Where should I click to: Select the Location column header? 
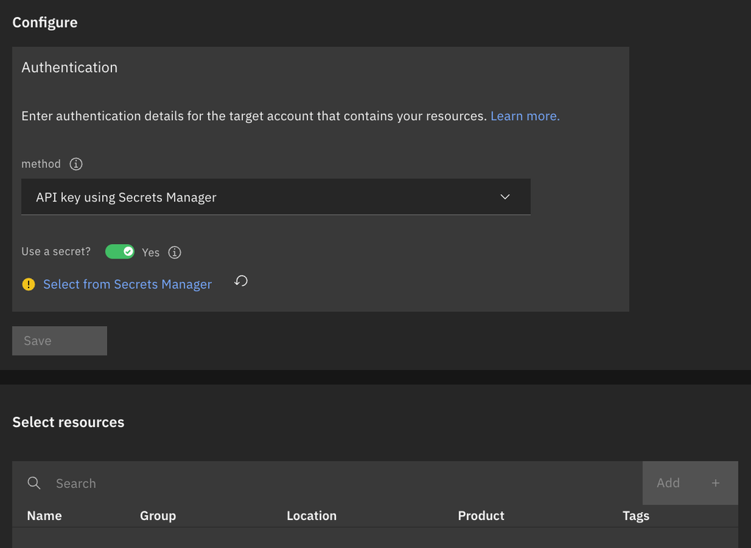311,516
